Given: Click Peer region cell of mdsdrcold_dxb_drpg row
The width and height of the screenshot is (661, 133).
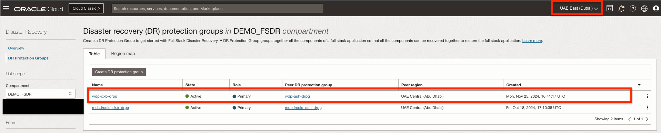Looking at the screenshot, I should [422, 108].
